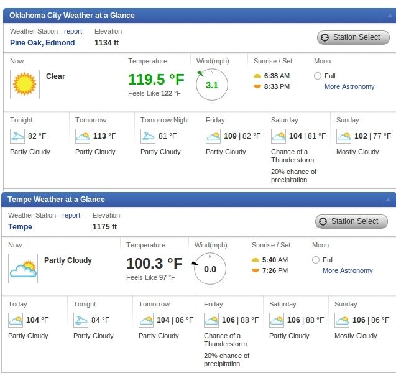This screenshot has height=373, width=396.
Task: Click the sunny Clear icon for Oklahoma City
Action: click(24, 83)
